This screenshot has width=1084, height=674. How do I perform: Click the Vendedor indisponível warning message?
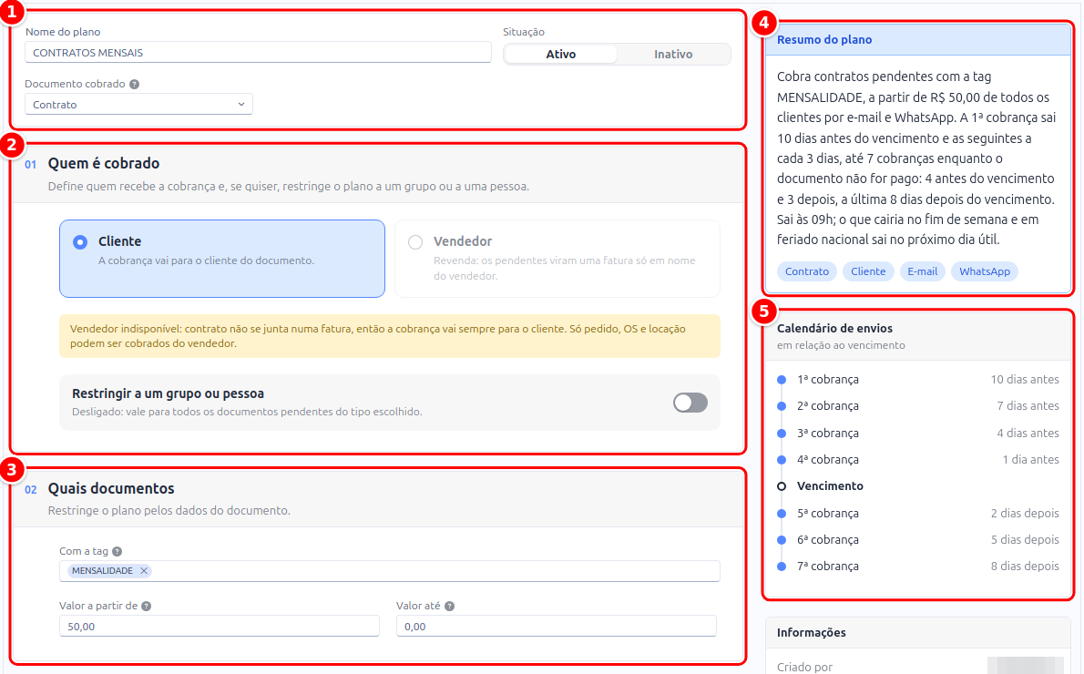click(x=389, y=336)
